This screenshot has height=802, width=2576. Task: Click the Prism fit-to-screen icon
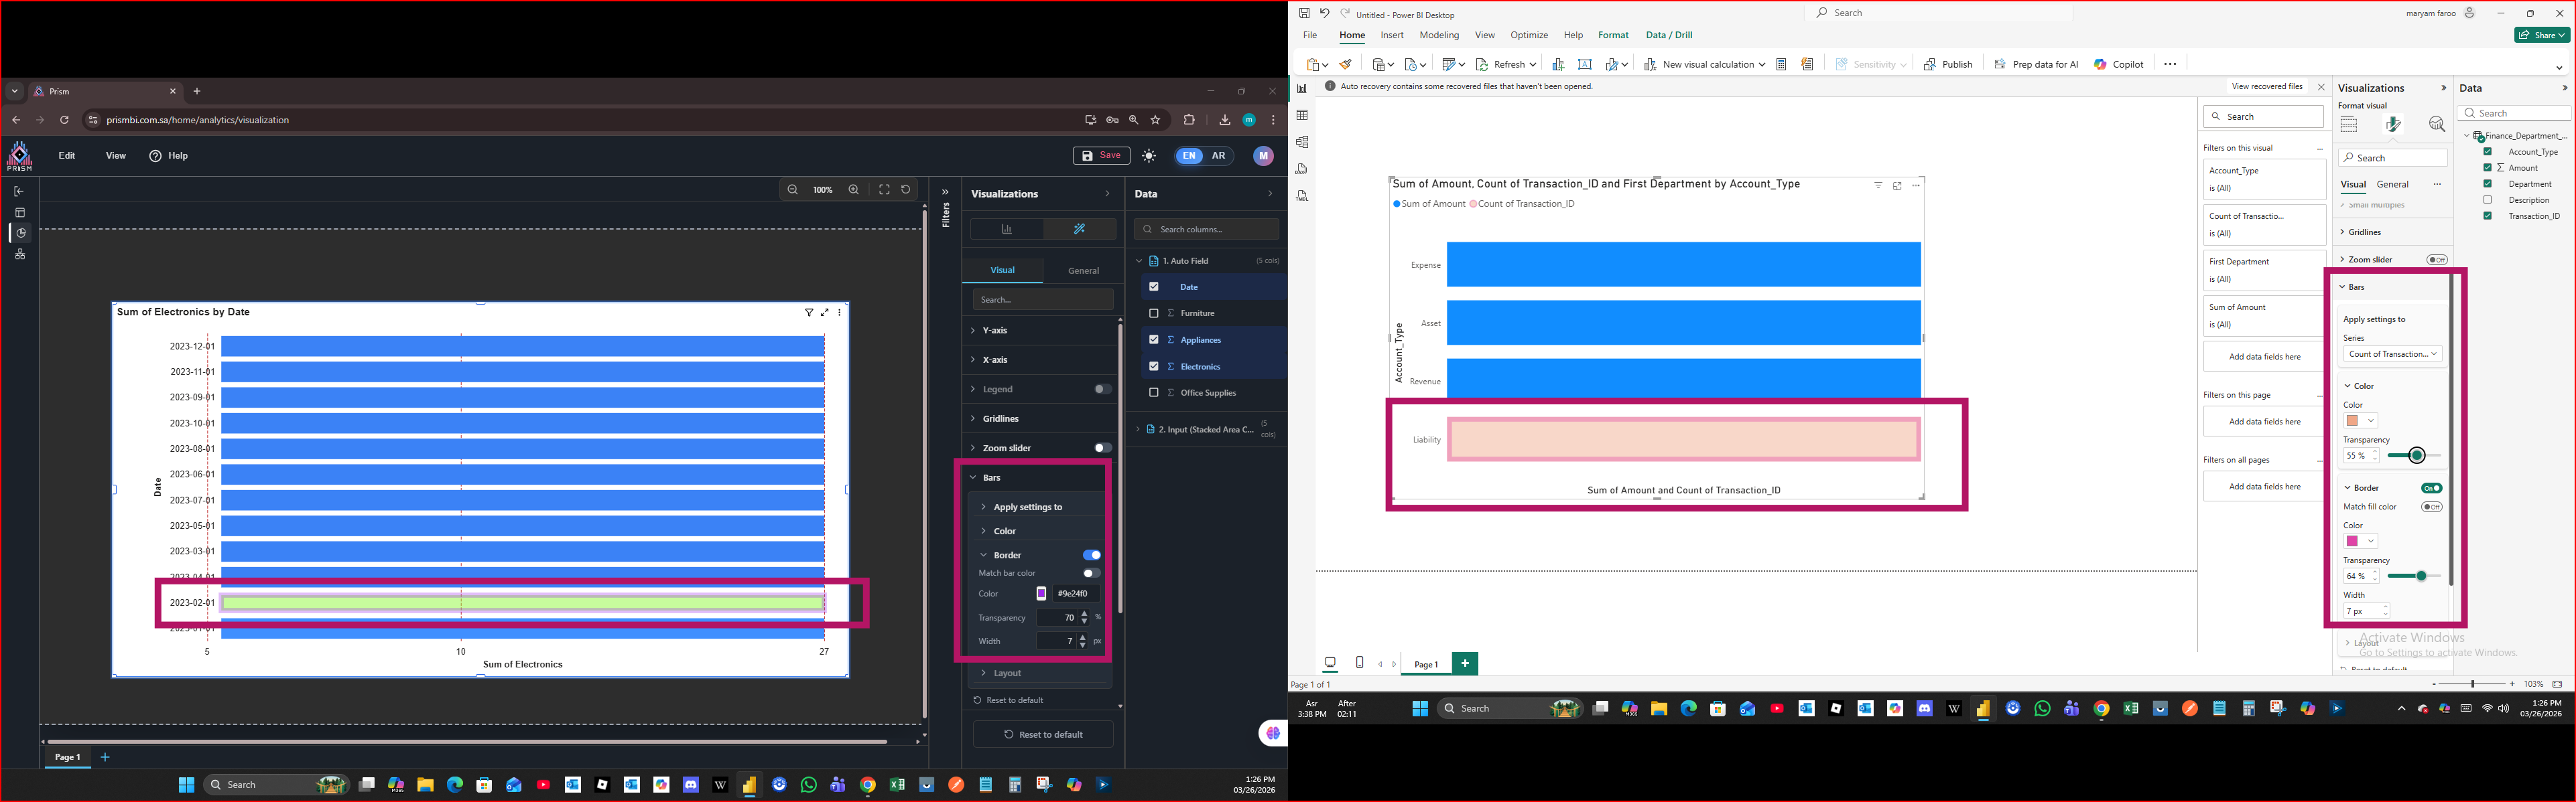coord(884,189)
